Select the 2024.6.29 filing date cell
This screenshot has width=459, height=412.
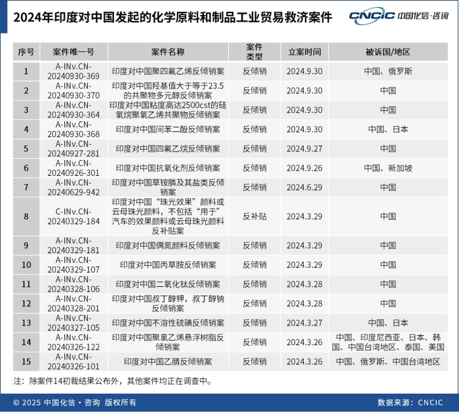[304, 188]
